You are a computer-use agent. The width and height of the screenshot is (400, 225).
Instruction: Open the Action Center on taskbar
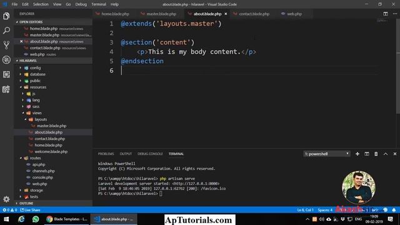(x=390, y=219)
